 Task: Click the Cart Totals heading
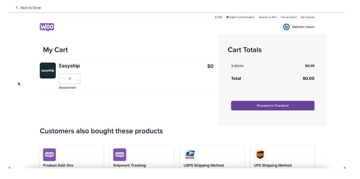point(245,50)
